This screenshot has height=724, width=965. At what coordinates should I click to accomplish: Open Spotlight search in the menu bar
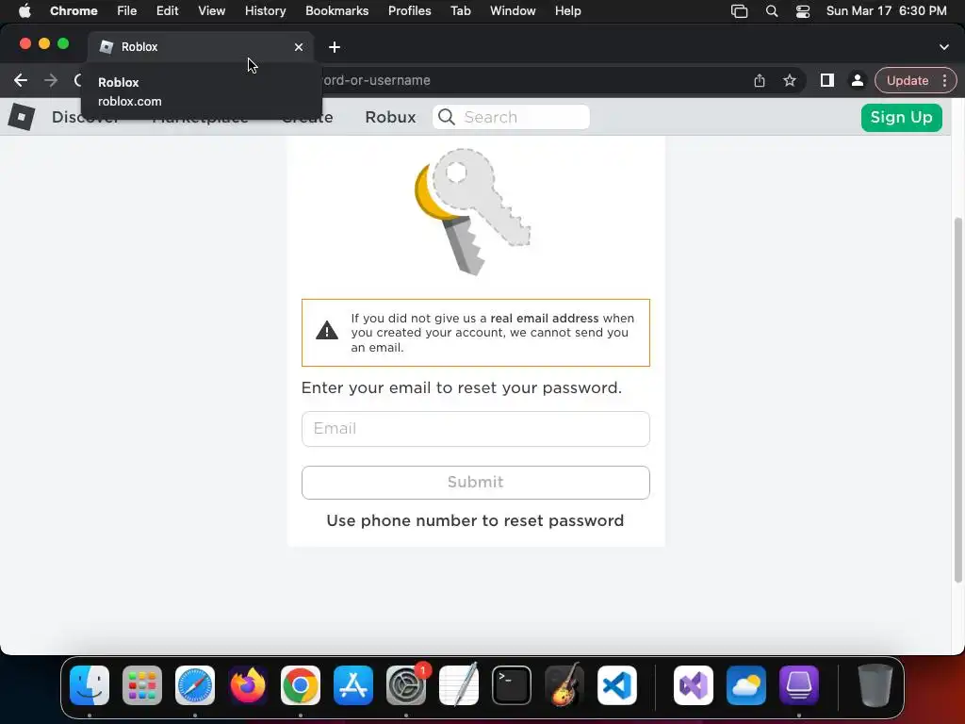pyautogui.click(x=772, y=11)
